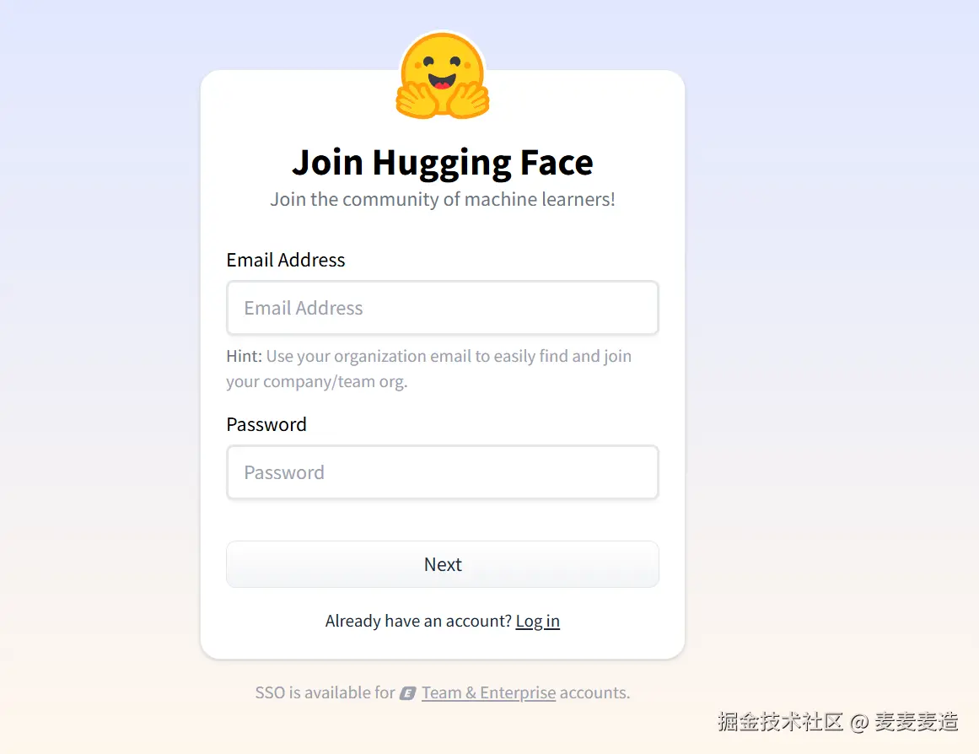Click the Password field label
Image resolution: width=979 pixels, height=754 pixels.
pos(266,425)
